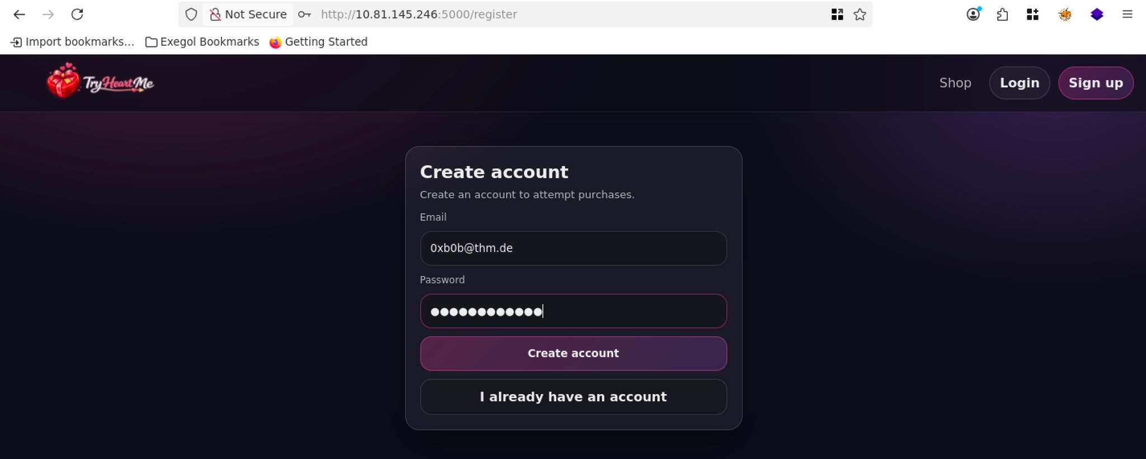Focus the Email input field

[x=573, y=248]
